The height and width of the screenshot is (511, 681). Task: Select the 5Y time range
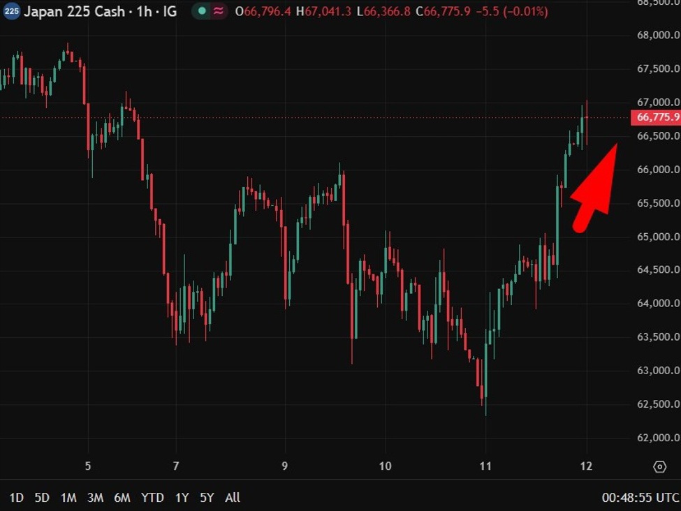coord(207,498)
